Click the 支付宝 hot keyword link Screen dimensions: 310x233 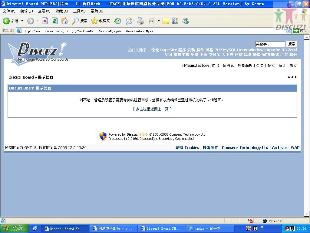[215, 55]
